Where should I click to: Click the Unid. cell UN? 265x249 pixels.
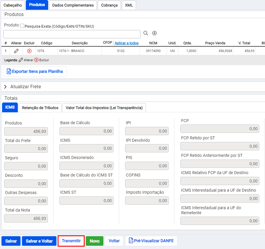click(x=172, y=51)
